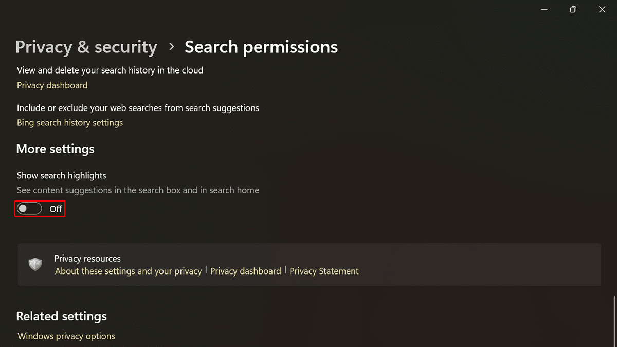Viewport: 617px width, 347px height.
Task: Open Privacy dashboard in Privacy resources
Action: pyautogui.click(x=245, y=271)
